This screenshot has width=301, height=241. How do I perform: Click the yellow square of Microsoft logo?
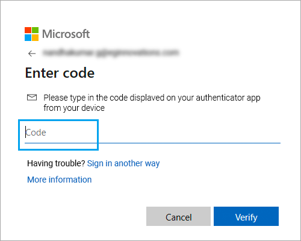[x=35, y=37]
